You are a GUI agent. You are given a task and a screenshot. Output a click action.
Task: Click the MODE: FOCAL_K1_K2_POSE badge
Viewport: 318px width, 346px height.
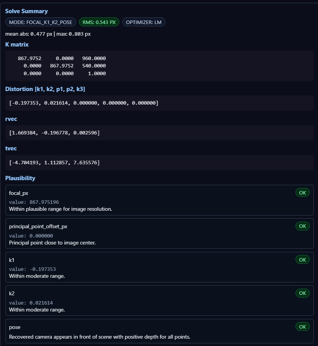coord(40,22)
